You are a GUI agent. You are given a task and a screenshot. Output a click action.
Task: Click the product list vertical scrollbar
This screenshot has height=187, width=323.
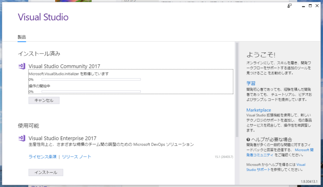coord(237,90)
